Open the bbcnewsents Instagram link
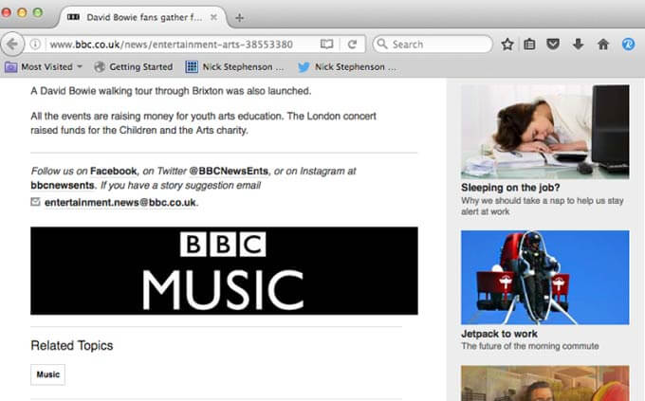The width and height of the screenshot is (645, 401). [62, 186]
